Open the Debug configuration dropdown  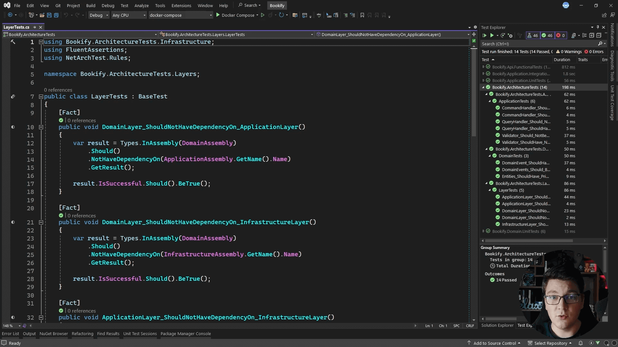99,15
